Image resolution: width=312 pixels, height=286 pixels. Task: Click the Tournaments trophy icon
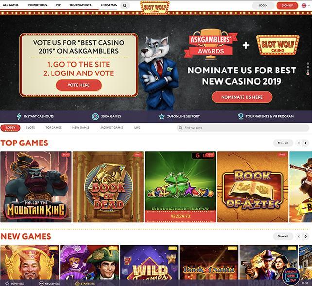tap(241, 116)
